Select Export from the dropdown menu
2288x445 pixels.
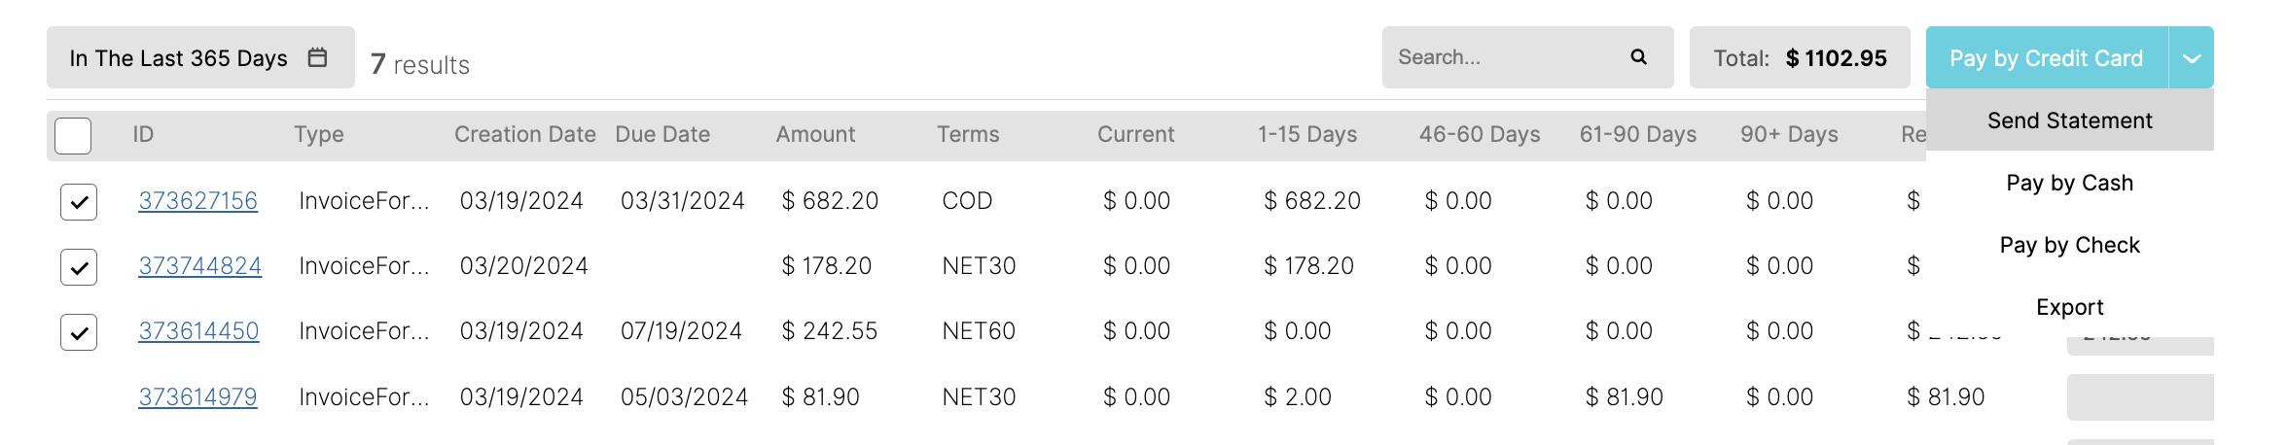2070,307
